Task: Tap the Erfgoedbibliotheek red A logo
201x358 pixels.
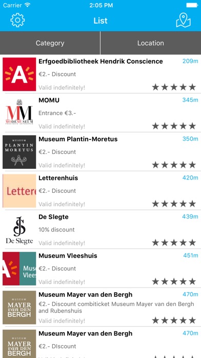Action: [x=19, y=74]
